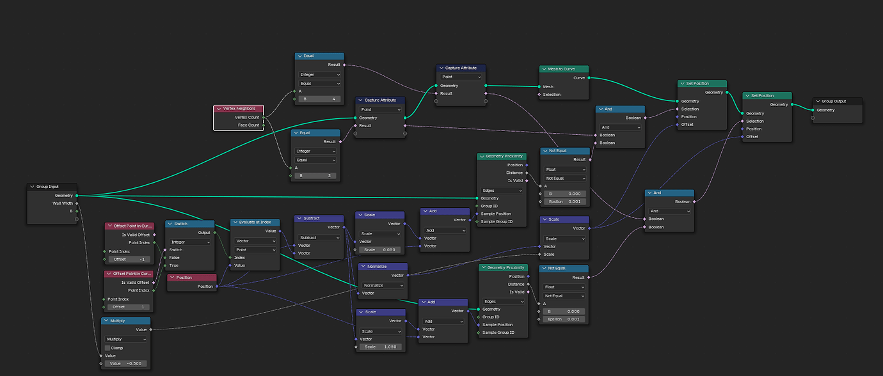
Task: Click the Wall Width output socket
Action: [77, 203]
